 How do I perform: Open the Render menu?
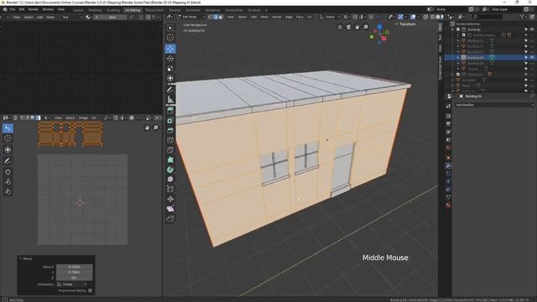[x=34, y=9]
